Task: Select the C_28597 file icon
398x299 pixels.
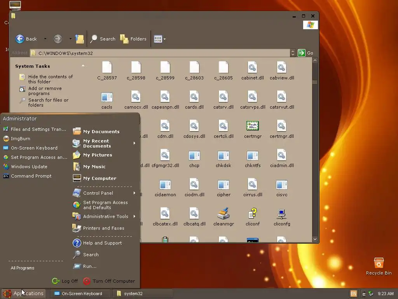Action: (x=107, y=67)
